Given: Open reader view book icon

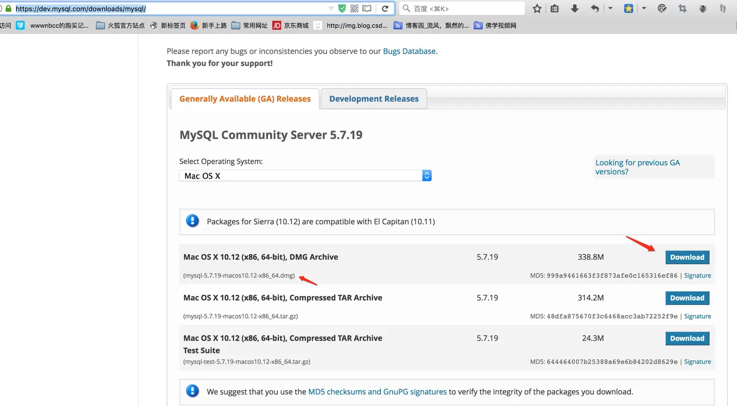Looking at the screenshot, I should click(x=367, y=8).
